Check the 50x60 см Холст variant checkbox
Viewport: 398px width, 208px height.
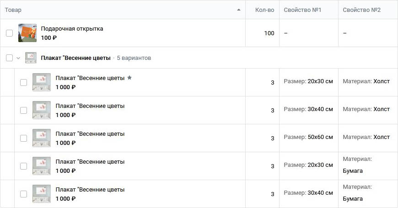24,138
